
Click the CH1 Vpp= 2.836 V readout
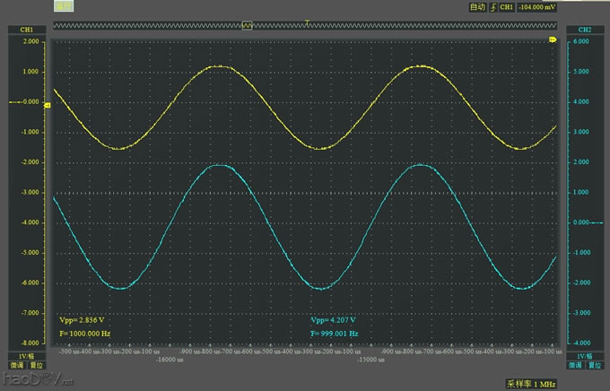point(82,319)
